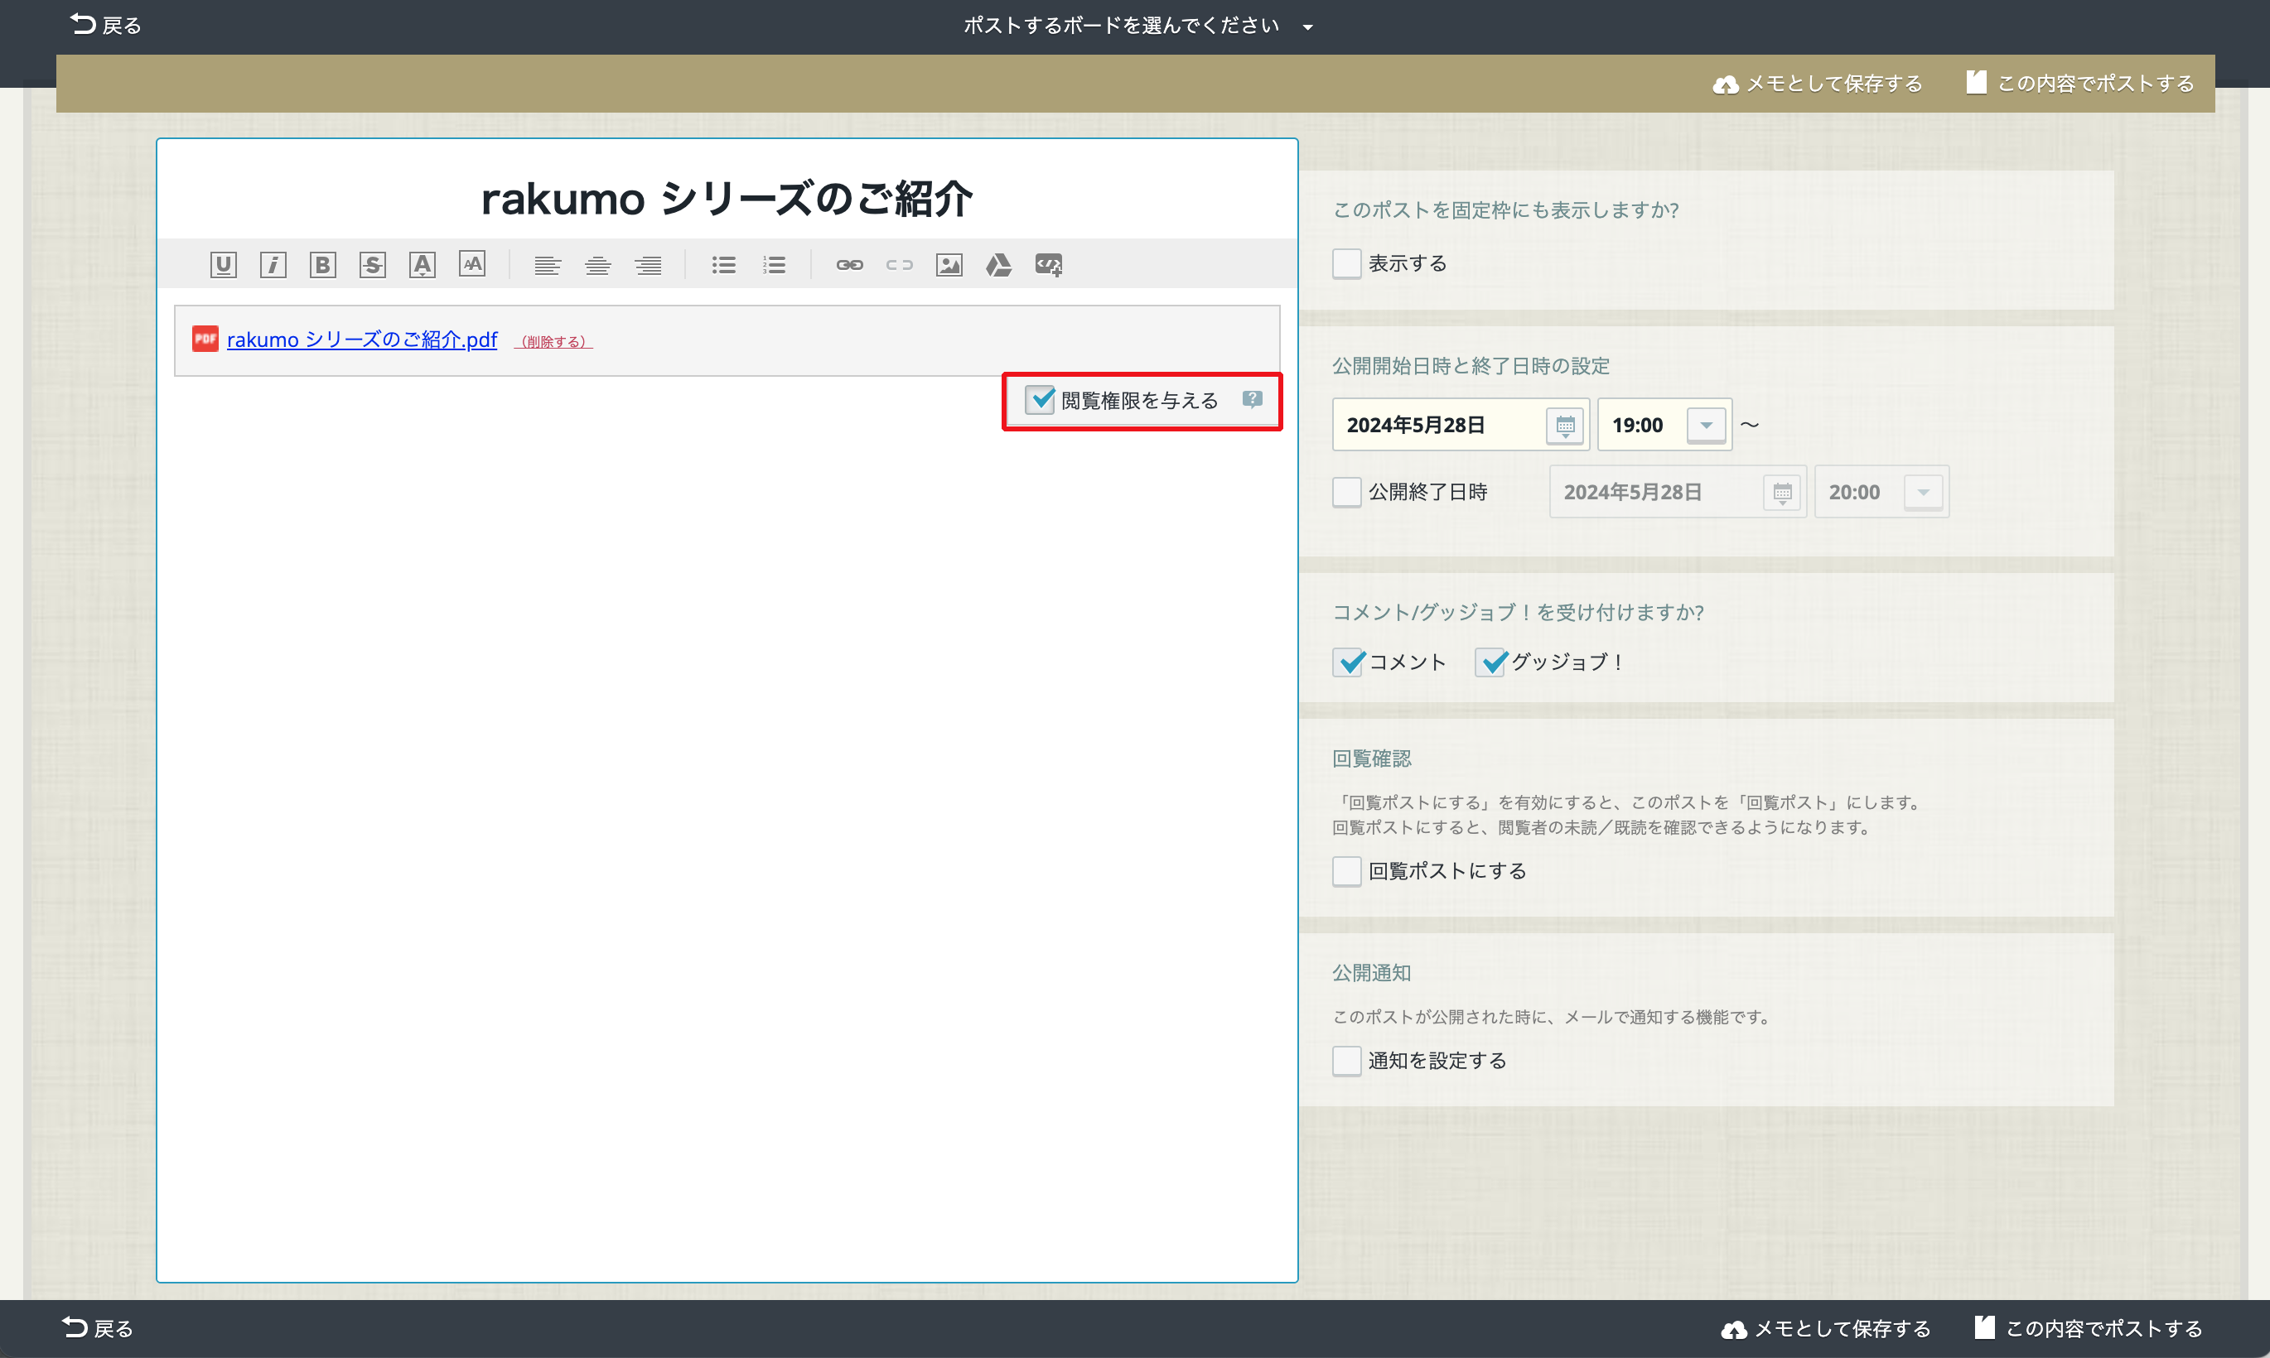Apply italic formatting from the toolbar

pyautogui.click(x=273, y=265)
